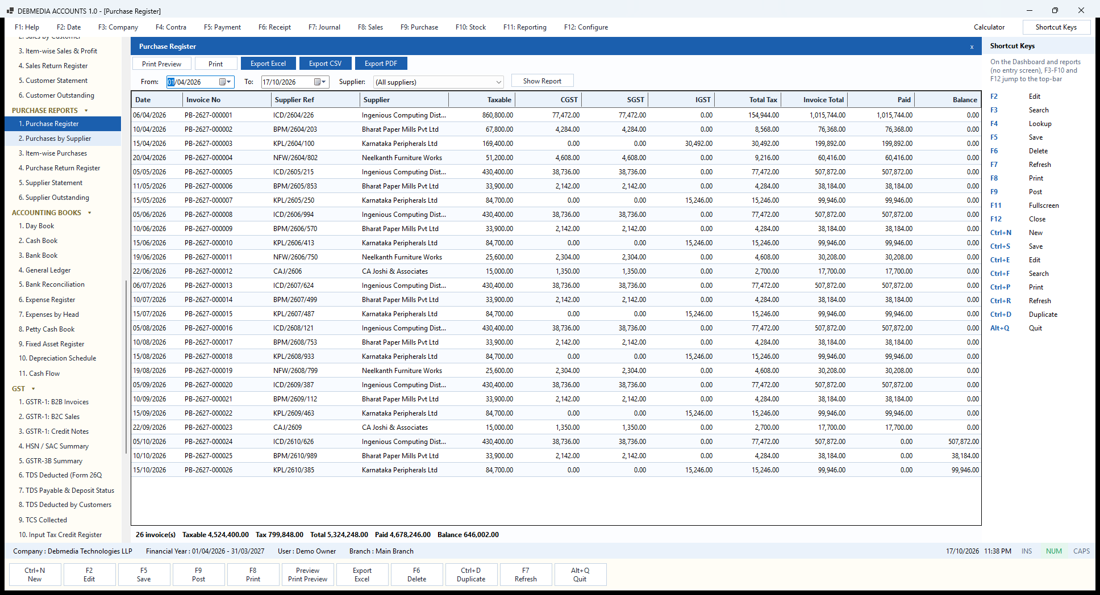The height and width of the screenshot is (595, 1100).
Task: Toggle the Shortcut Keys panel button
Action: click(1056, 27)
